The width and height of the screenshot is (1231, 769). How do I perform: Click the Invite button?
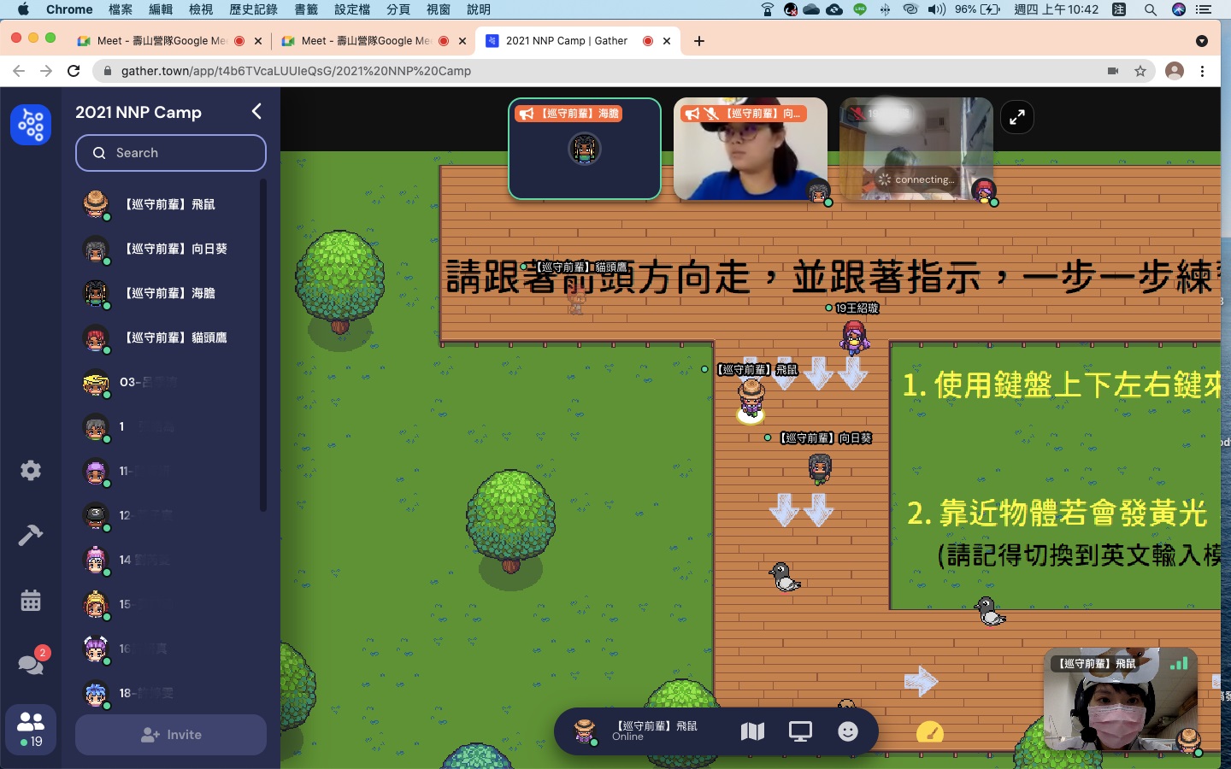pos(171,735)
